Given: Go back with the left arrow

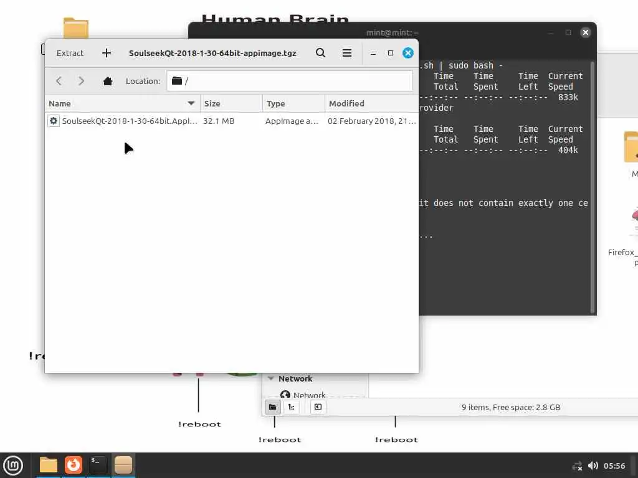Looking at the screenshot, I should tap(59, 81).
